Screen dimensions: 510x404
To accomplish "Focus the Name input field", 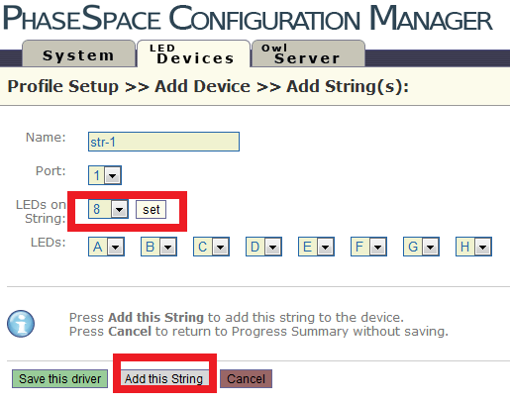I will (163, 142).
